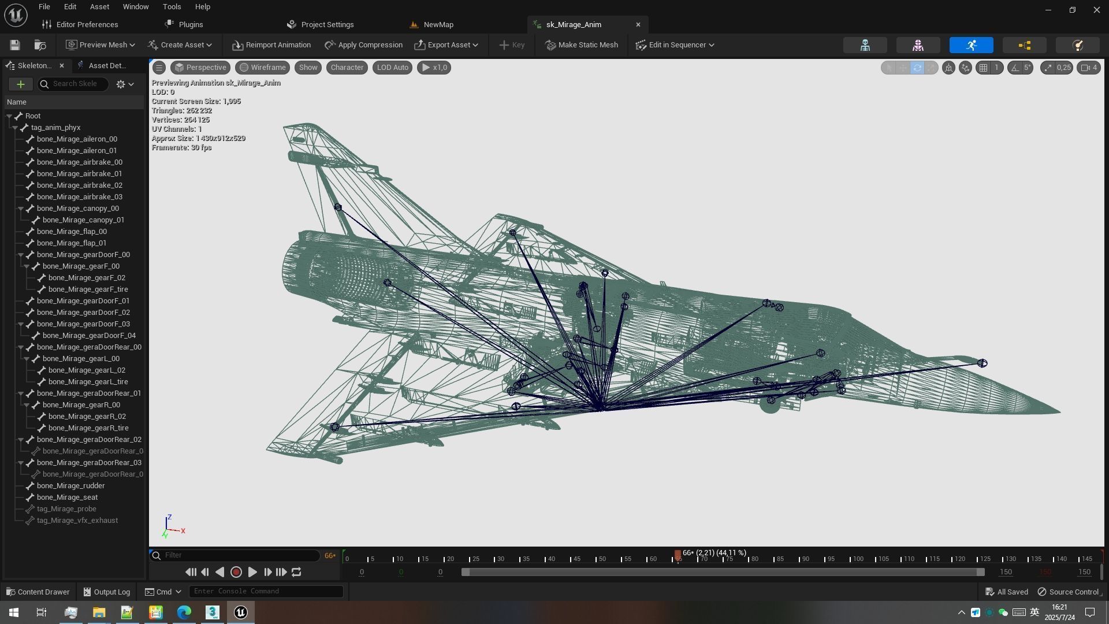Click the Reimport Animation button

[271, 45]
